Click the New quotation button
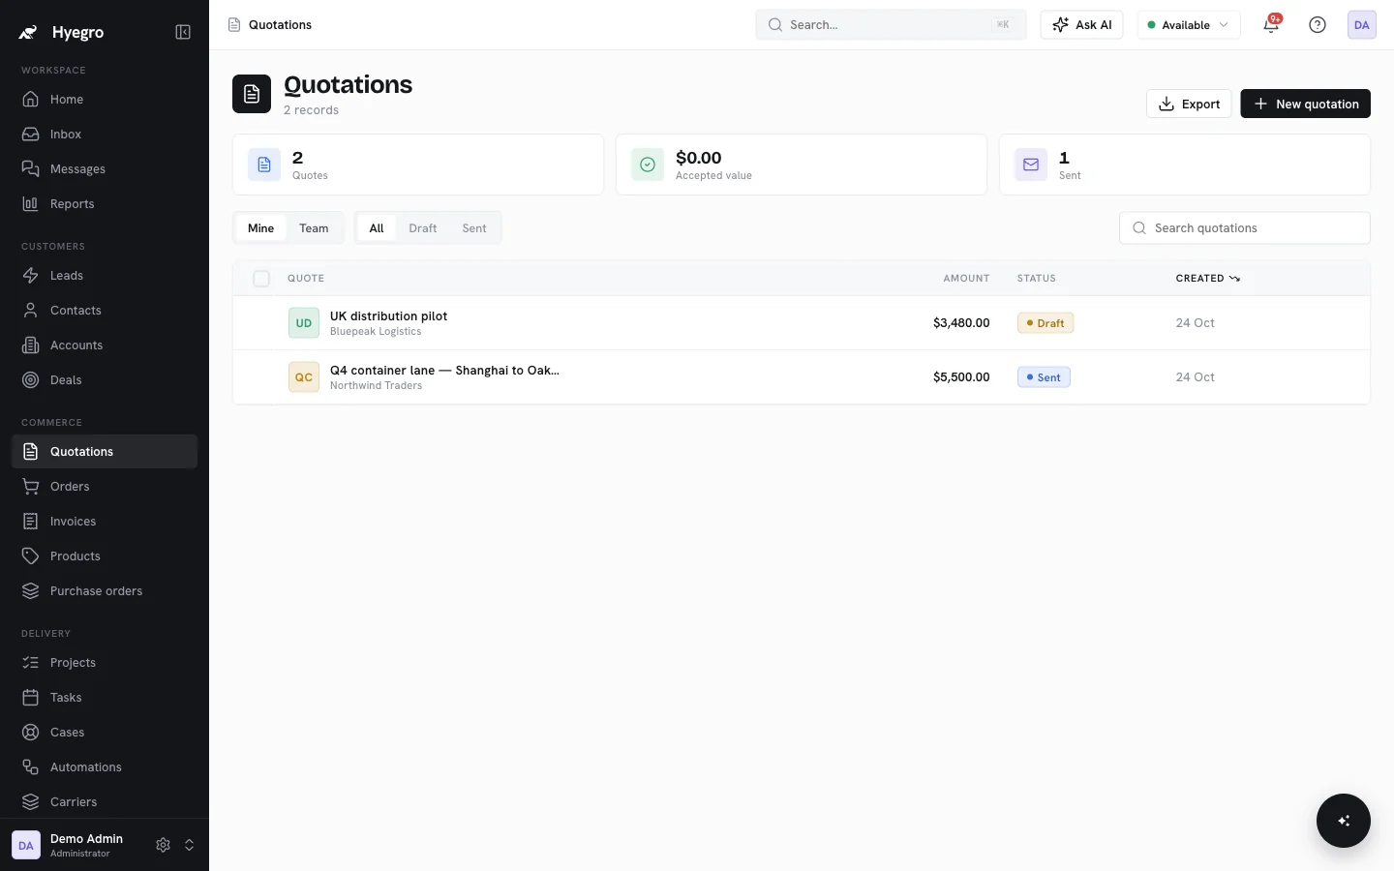1394x871 pixels. (x=1305, y=104)
